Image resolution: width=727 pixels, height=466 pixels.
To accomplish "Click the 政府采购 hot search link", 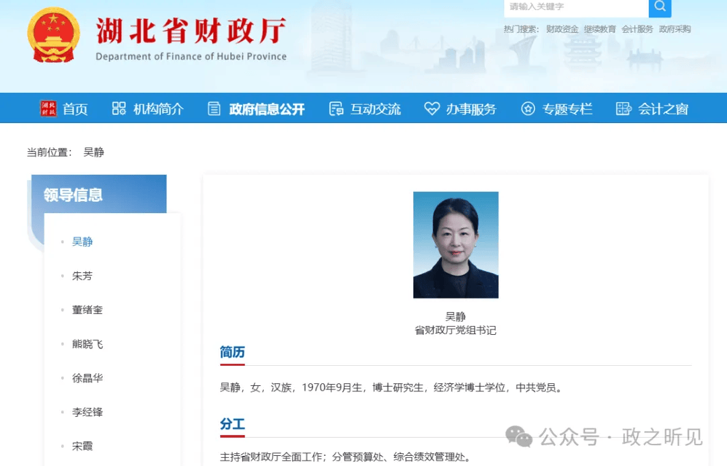I will click(x=674, y=29).
